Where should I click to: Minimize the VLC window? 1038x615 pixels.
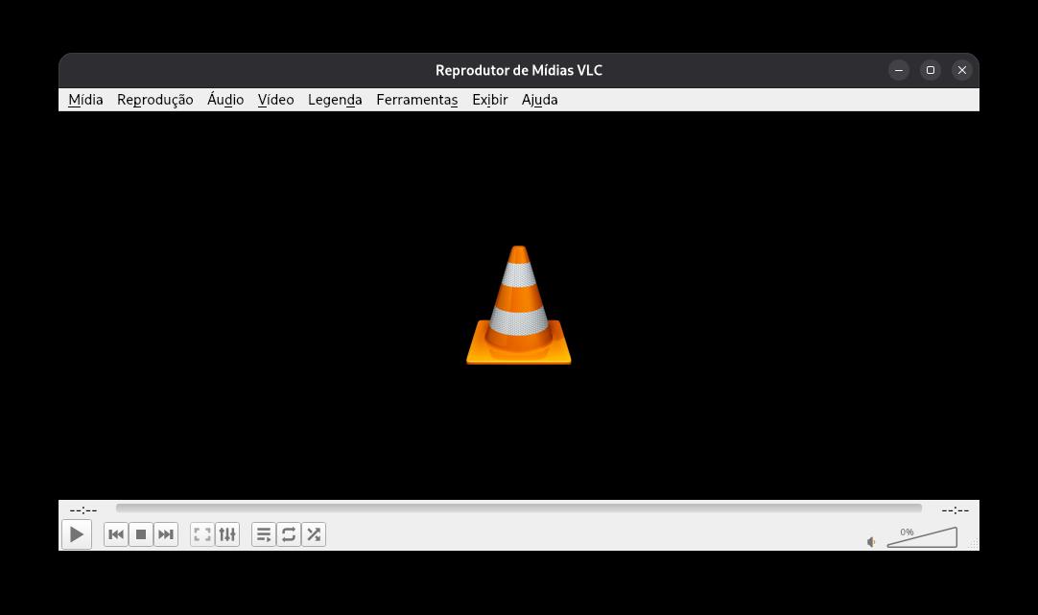[x=899, y=70]
